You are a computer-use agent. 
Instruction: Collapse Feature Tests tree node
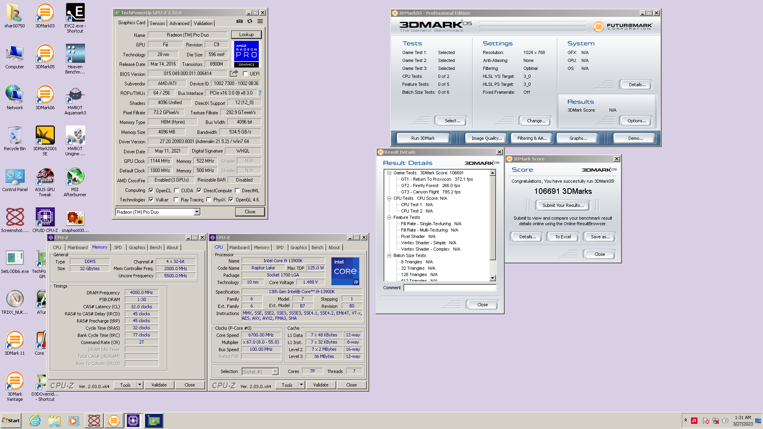click(x=389, y=217)
